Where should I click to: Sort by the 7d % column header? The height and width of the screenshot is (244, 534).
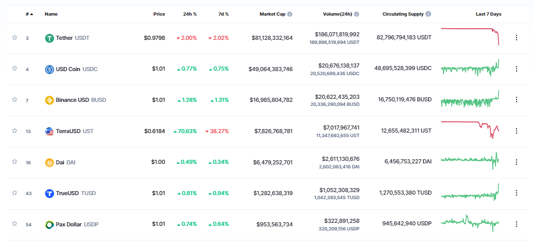pos(224,14)
